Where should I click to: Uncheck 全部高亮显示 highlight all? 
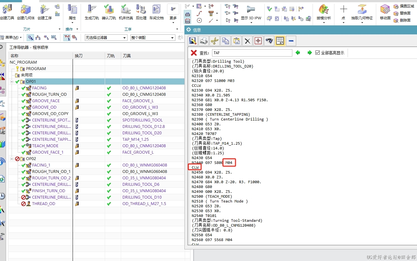click(x=318, y=53)
